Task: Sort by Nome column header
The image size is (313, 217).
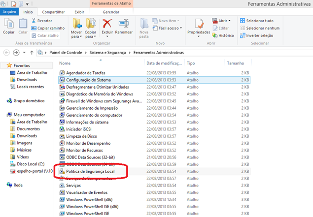Action: point(65,63)
